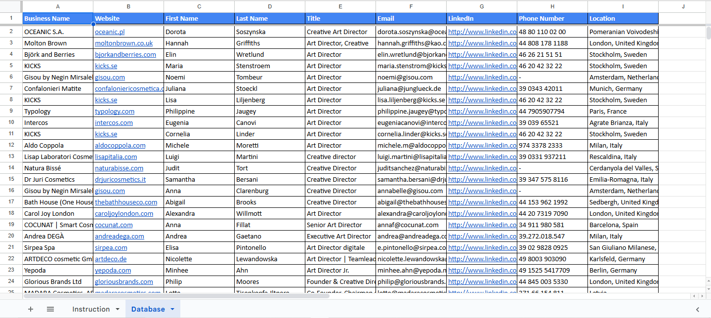
Task: Open the artdeco.de link
Action: 111,259
